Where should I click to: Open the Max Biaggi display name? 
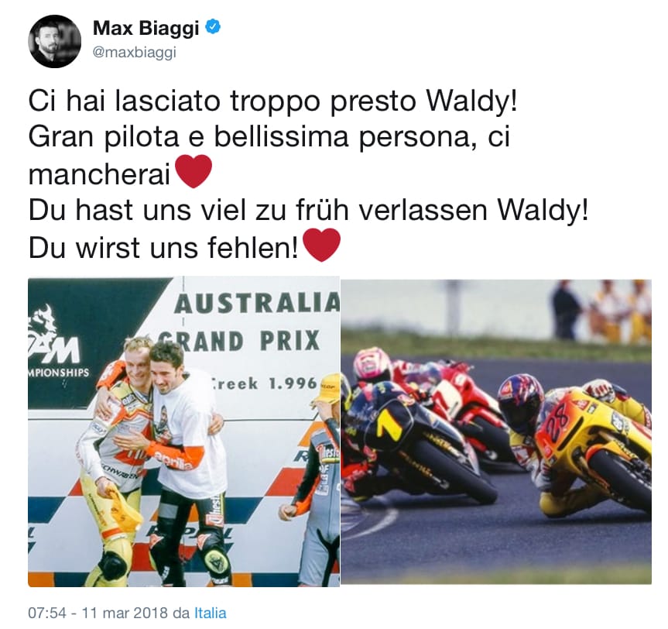click(x=146, y=29)
